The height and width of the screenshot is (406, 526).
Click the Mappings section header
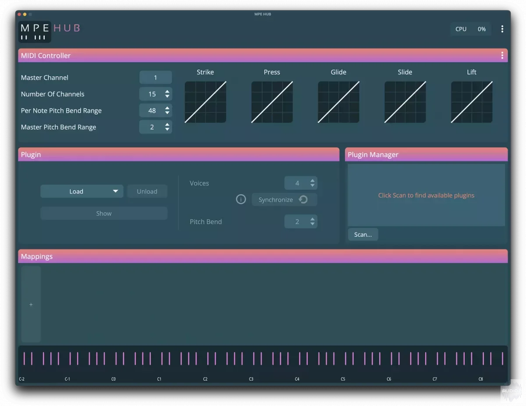point(263,256)
